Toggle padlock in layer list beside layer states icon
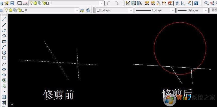The height and width of the screenshot is (107, 217). 44,3
